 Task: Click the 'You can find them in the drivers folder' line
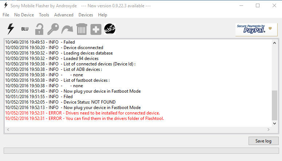coord(84,118)
